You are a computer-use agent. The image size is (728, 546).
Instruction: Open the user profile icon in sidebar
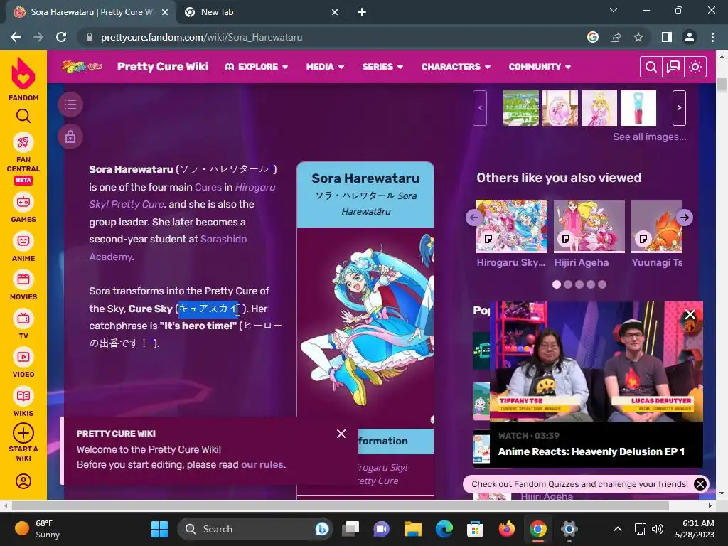23,481
